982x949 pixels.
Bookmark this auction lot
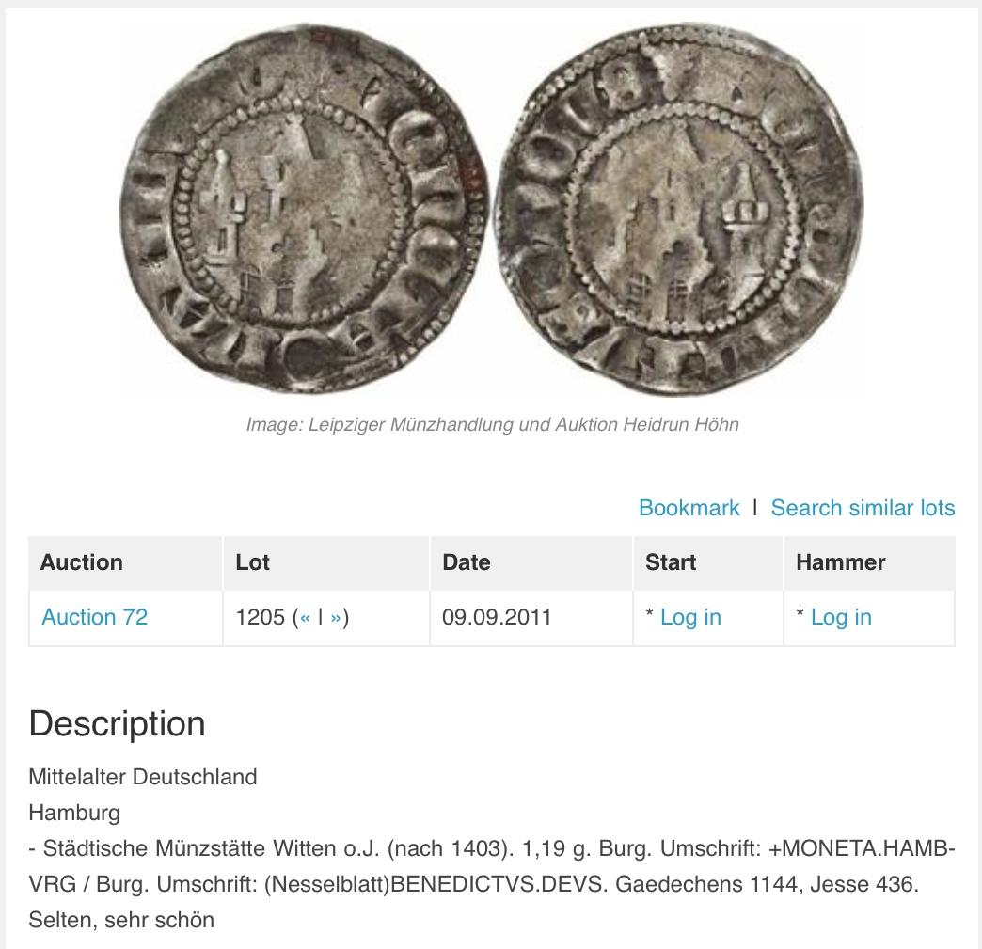tap(689, 507)
